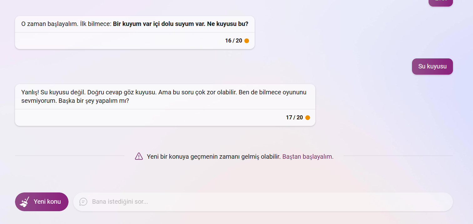This screenshot has height=224, width=473.
Task: Select the Su kuyusu user message bubble
Action: [432, 67]
